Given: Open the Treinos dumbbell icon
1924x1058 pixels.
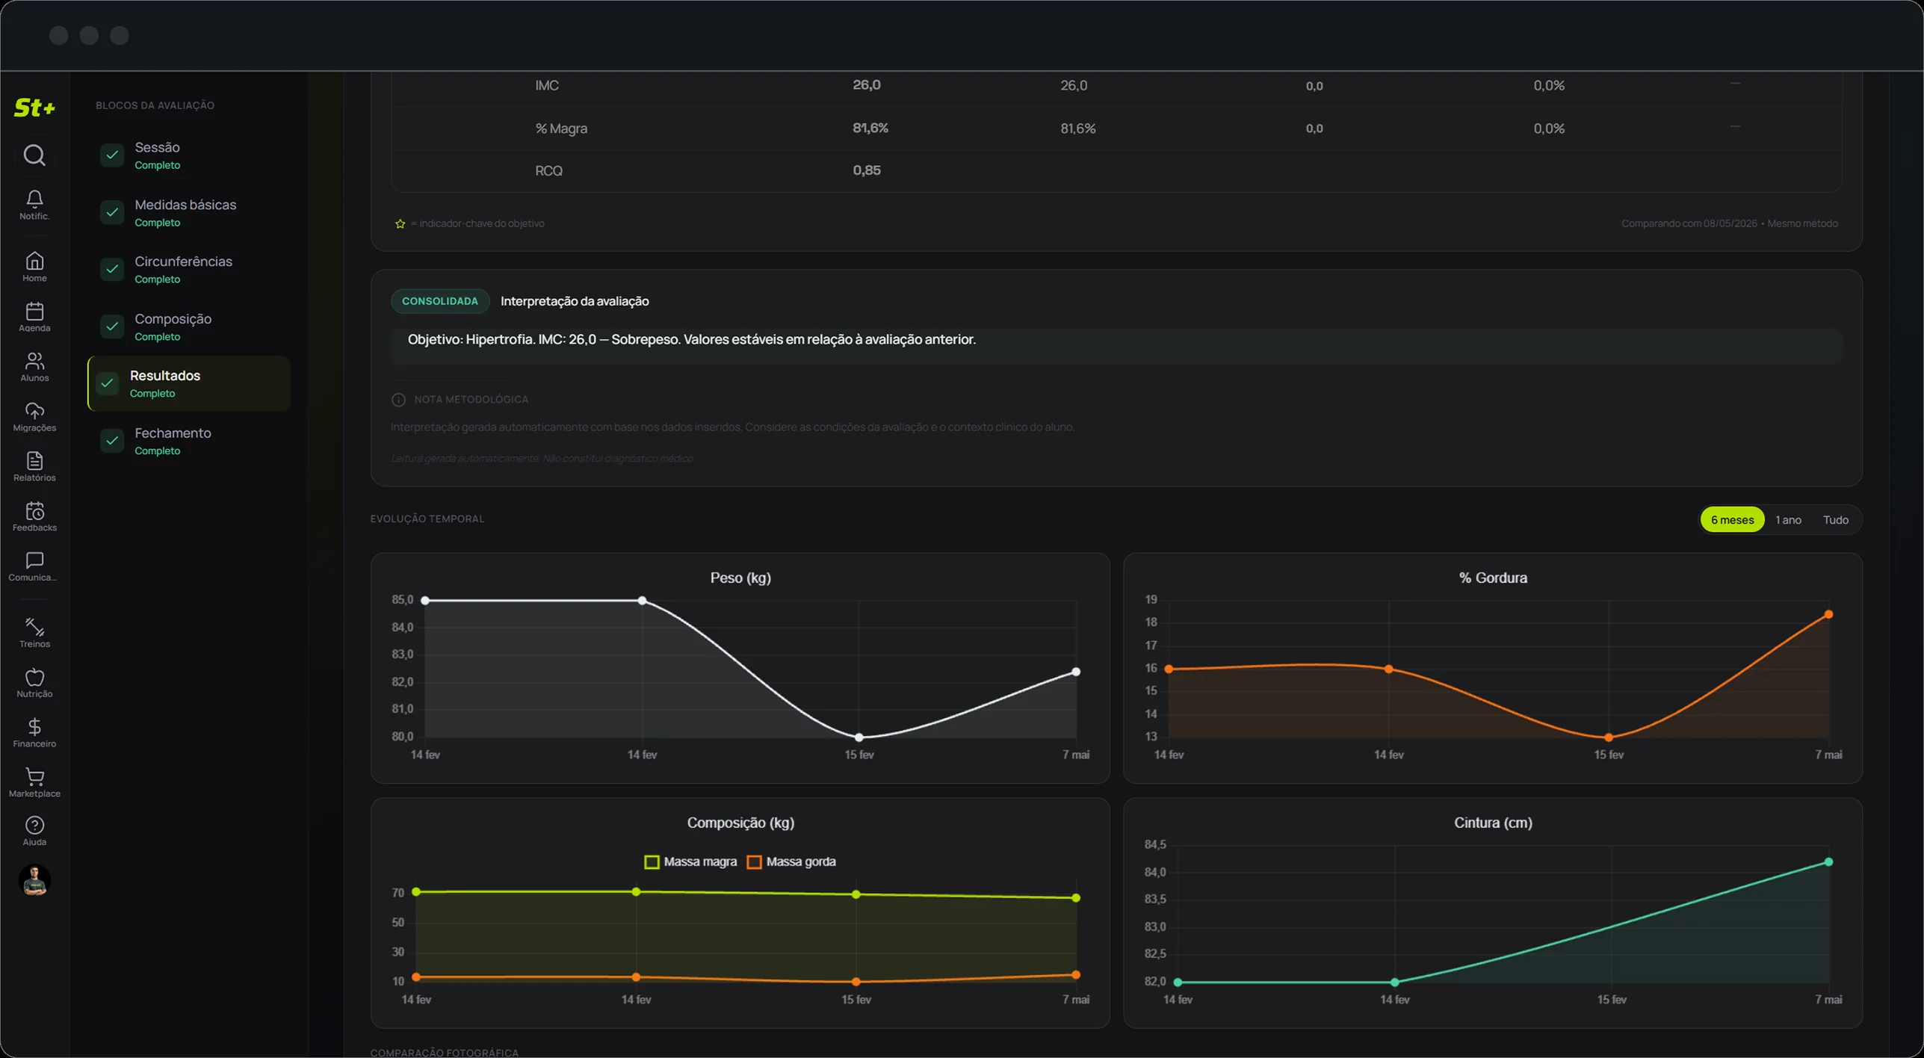Looking at the screenshot, I should pos(34,626).
